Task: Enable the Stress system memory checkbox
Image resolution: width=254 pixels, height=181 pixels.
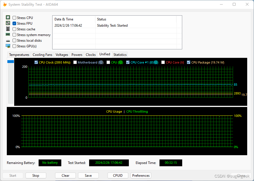Action: [x=14, y=35]
